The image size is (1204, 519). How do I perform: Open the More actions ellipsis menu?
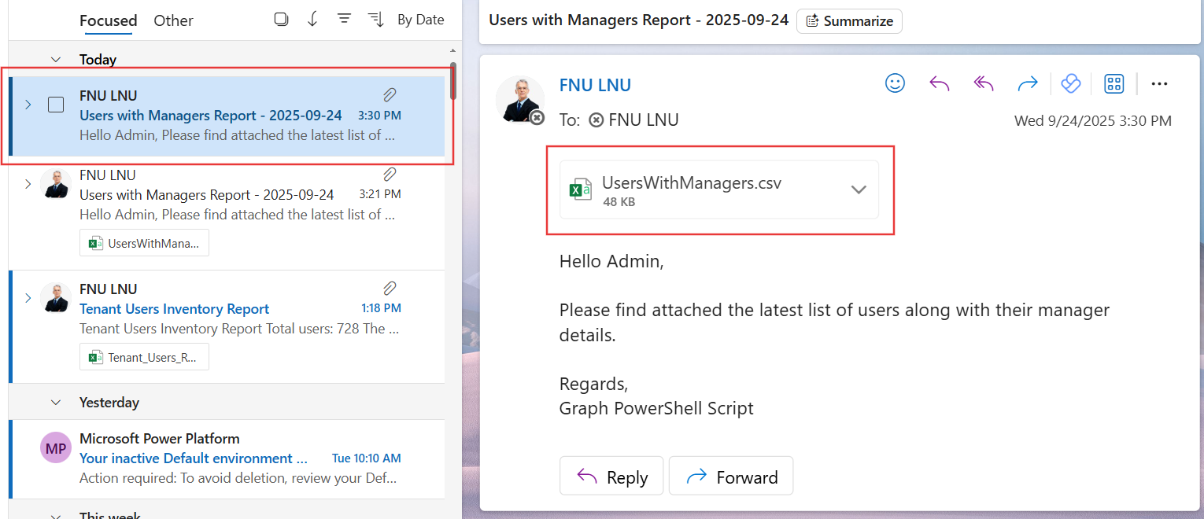pyautogui.click(x=1159, y=83)
